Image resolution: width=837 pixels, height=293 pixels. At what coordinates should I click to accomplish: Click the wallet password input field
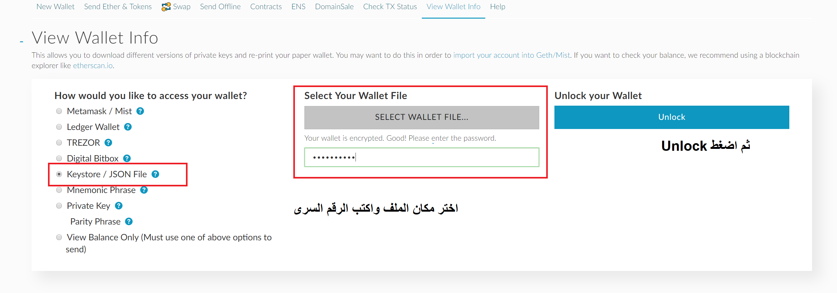(x=421, y=157)
